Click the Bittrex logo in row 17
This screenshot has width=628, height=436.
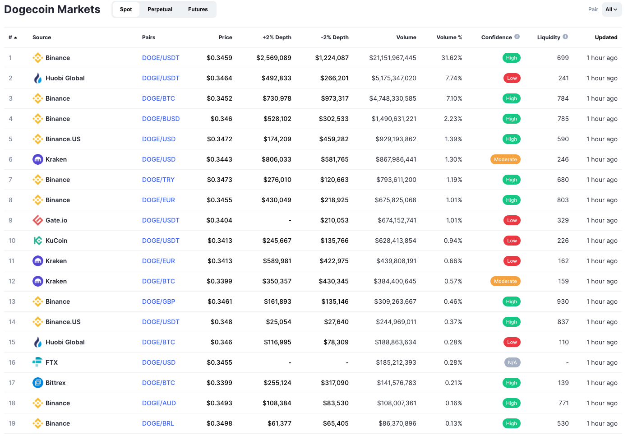[38, 383]
